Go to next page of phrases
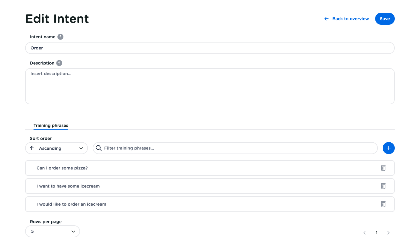Image resolution: width=415 pixels, height=247 pixels. [x=388, y=233]
